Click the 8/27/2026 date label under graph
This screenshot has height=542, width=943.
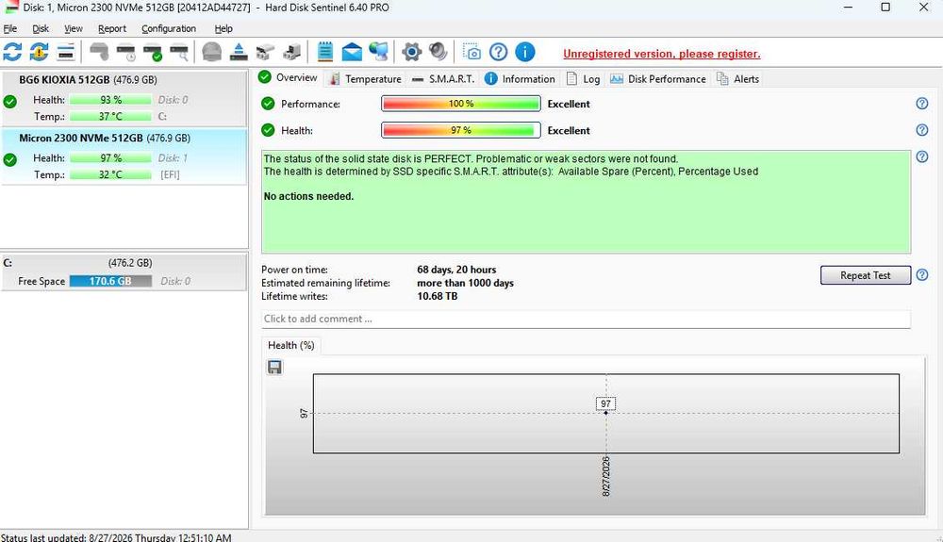click(605, 476)
